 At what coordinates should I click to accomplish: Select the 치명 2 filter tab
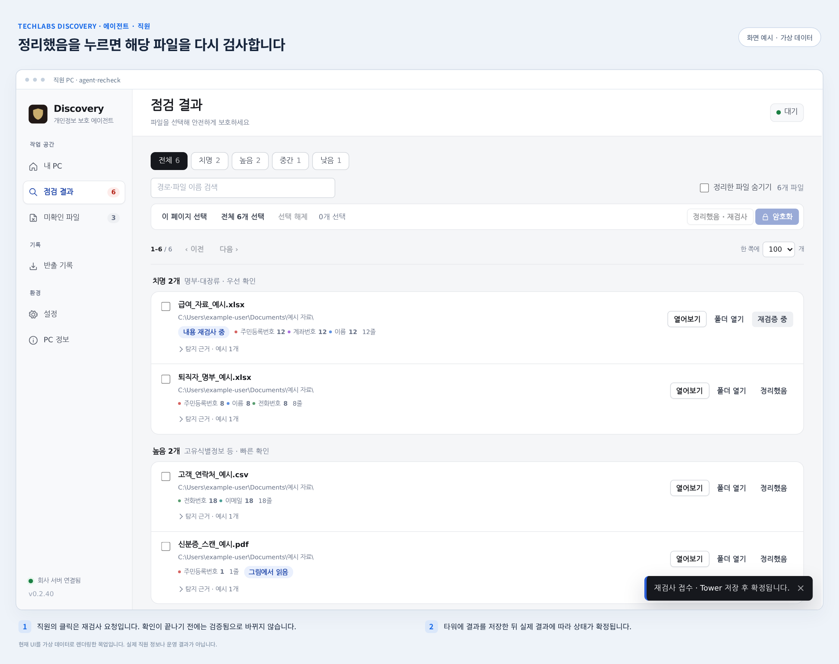click(x=209, y=161)
